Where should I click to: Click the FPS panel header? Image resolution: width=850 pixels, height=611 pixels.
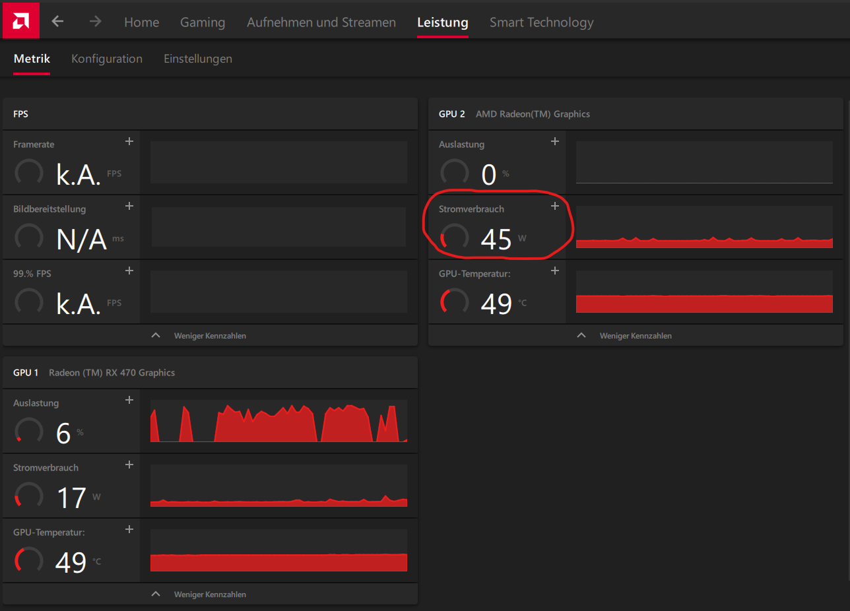click(x=210, y=114)
